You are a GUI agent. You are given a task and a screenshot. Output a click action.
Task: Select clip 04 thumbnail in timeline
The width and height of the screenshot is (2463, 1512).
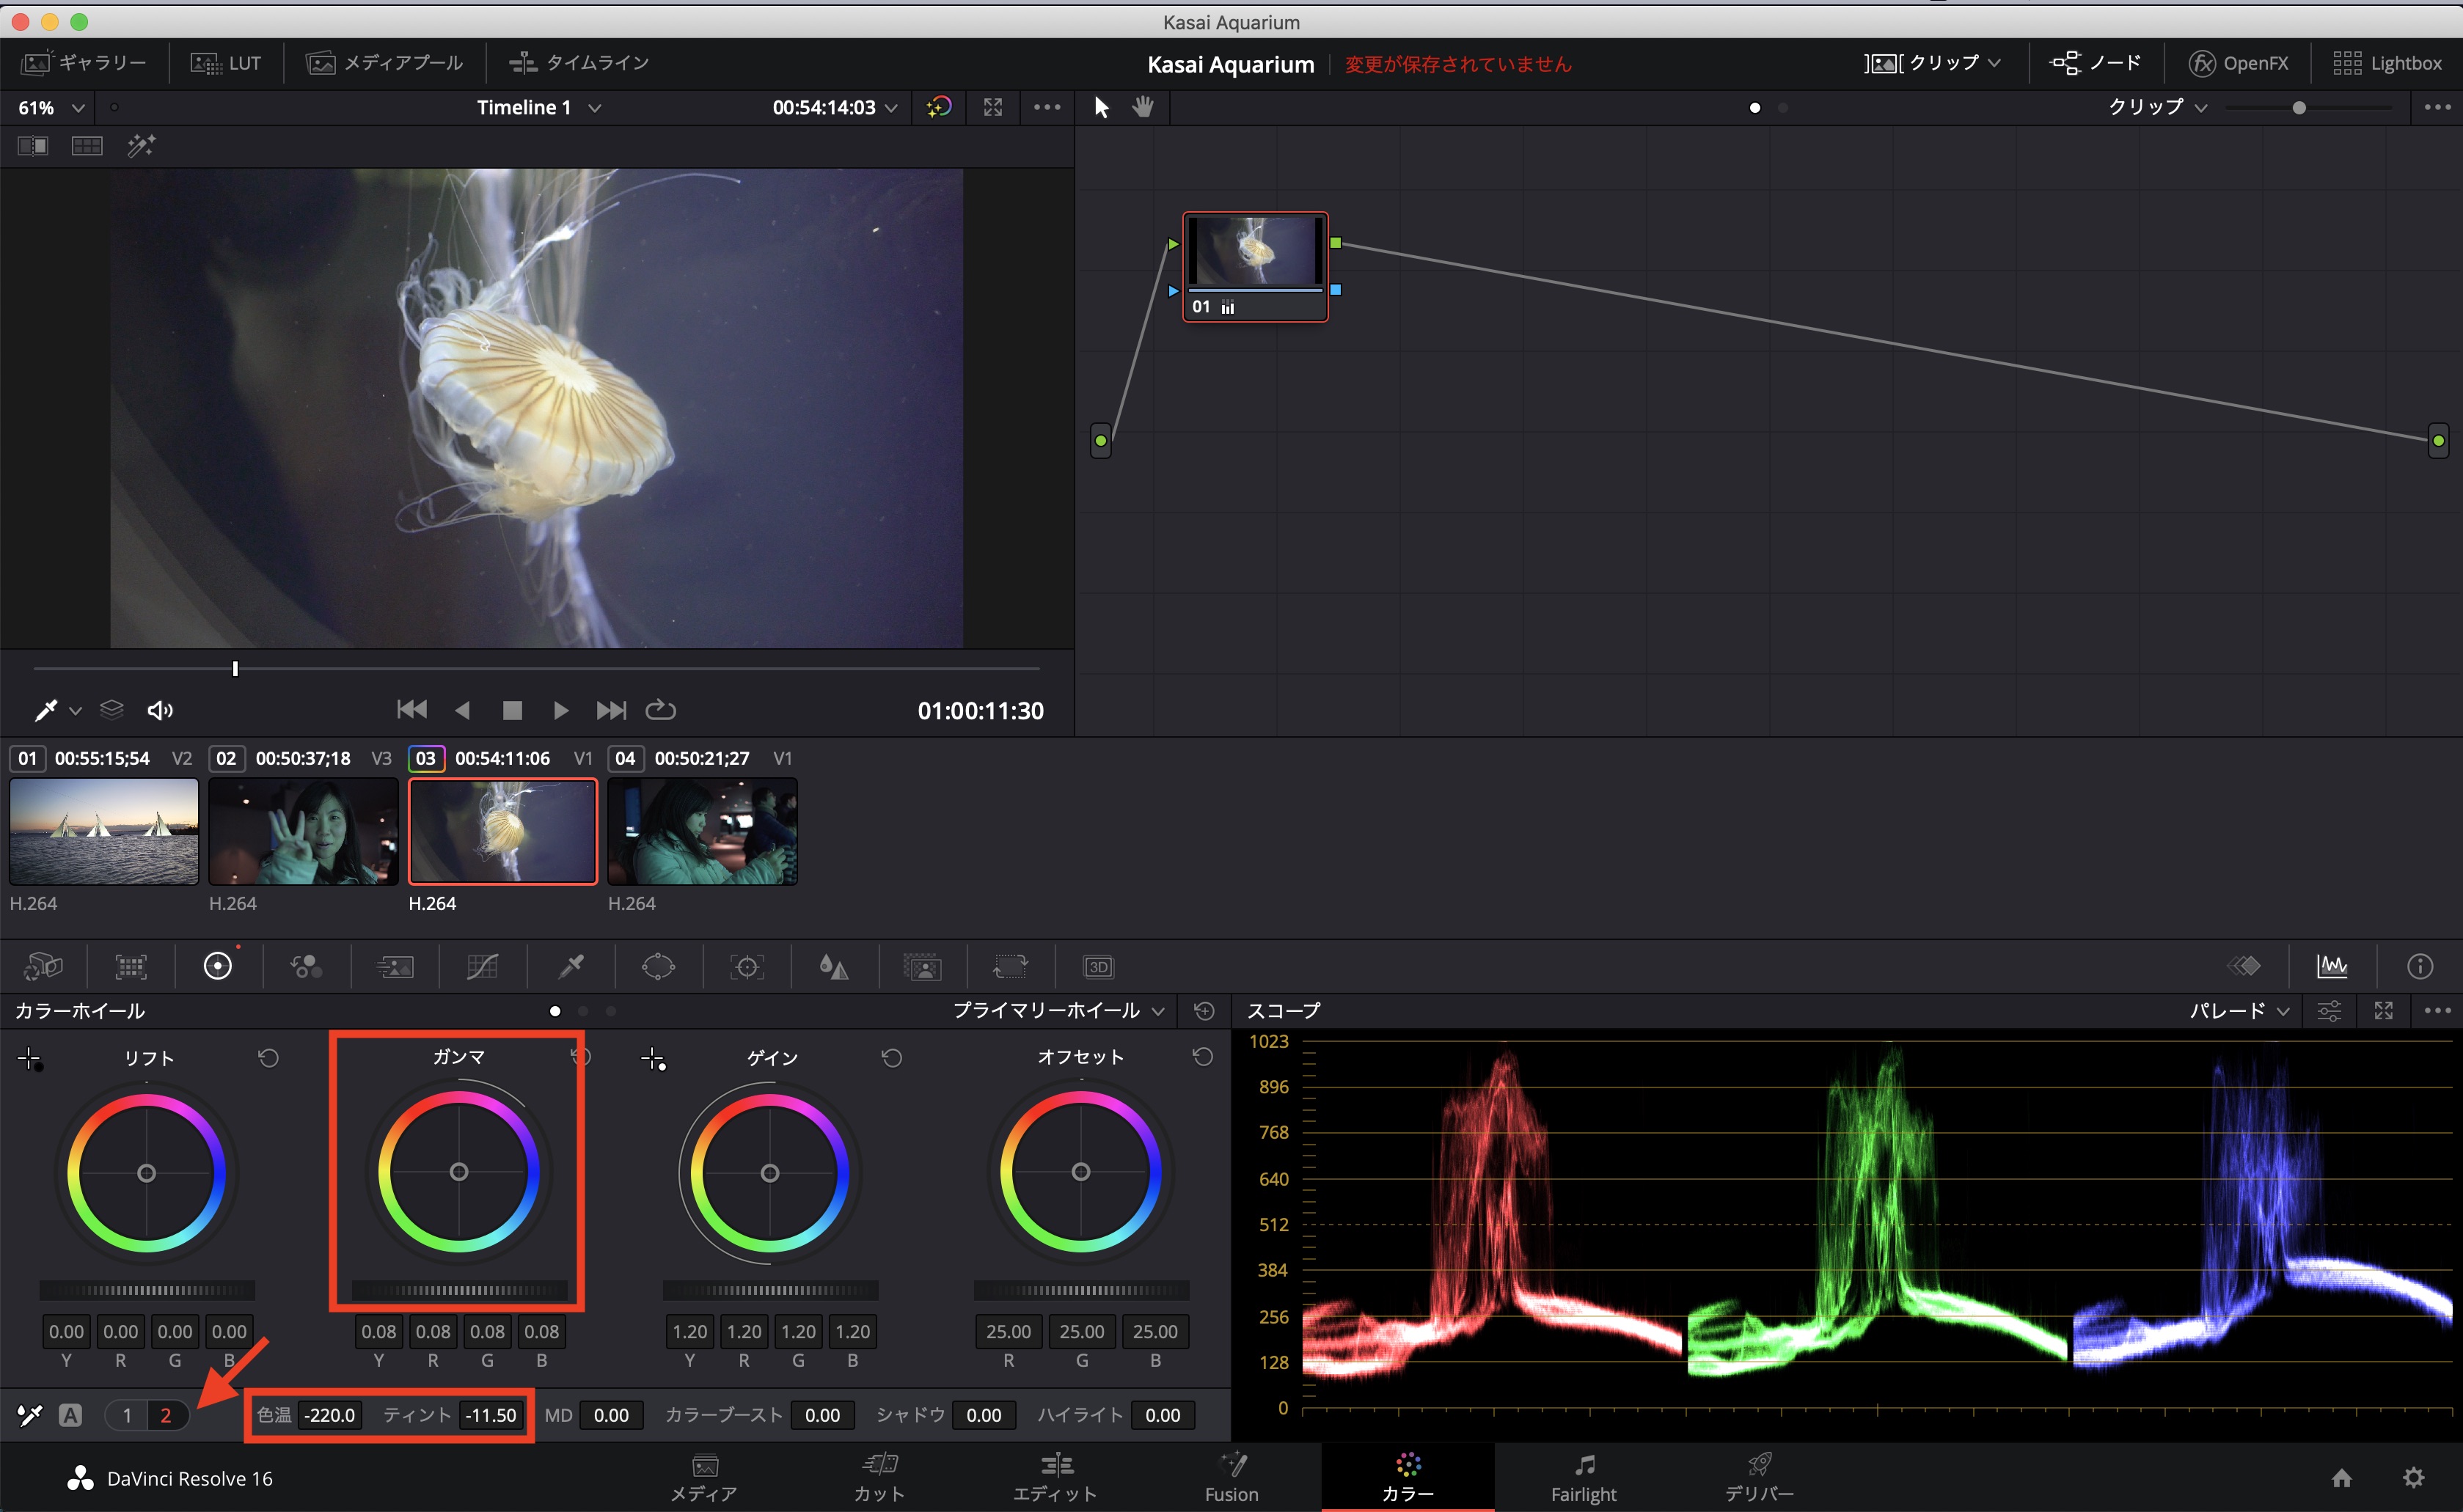point(702,831)
